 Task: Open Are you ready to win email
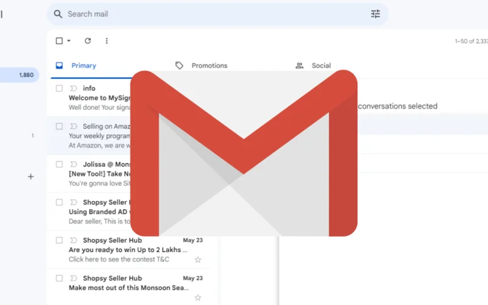click(128, 250)
